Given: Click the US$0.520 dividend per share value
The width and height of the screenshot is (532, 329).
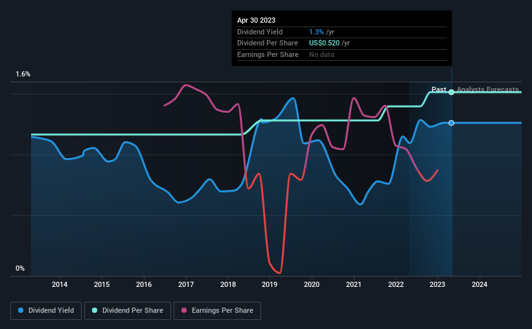Looking at the screenshot, I should click(x=324, y=43).
